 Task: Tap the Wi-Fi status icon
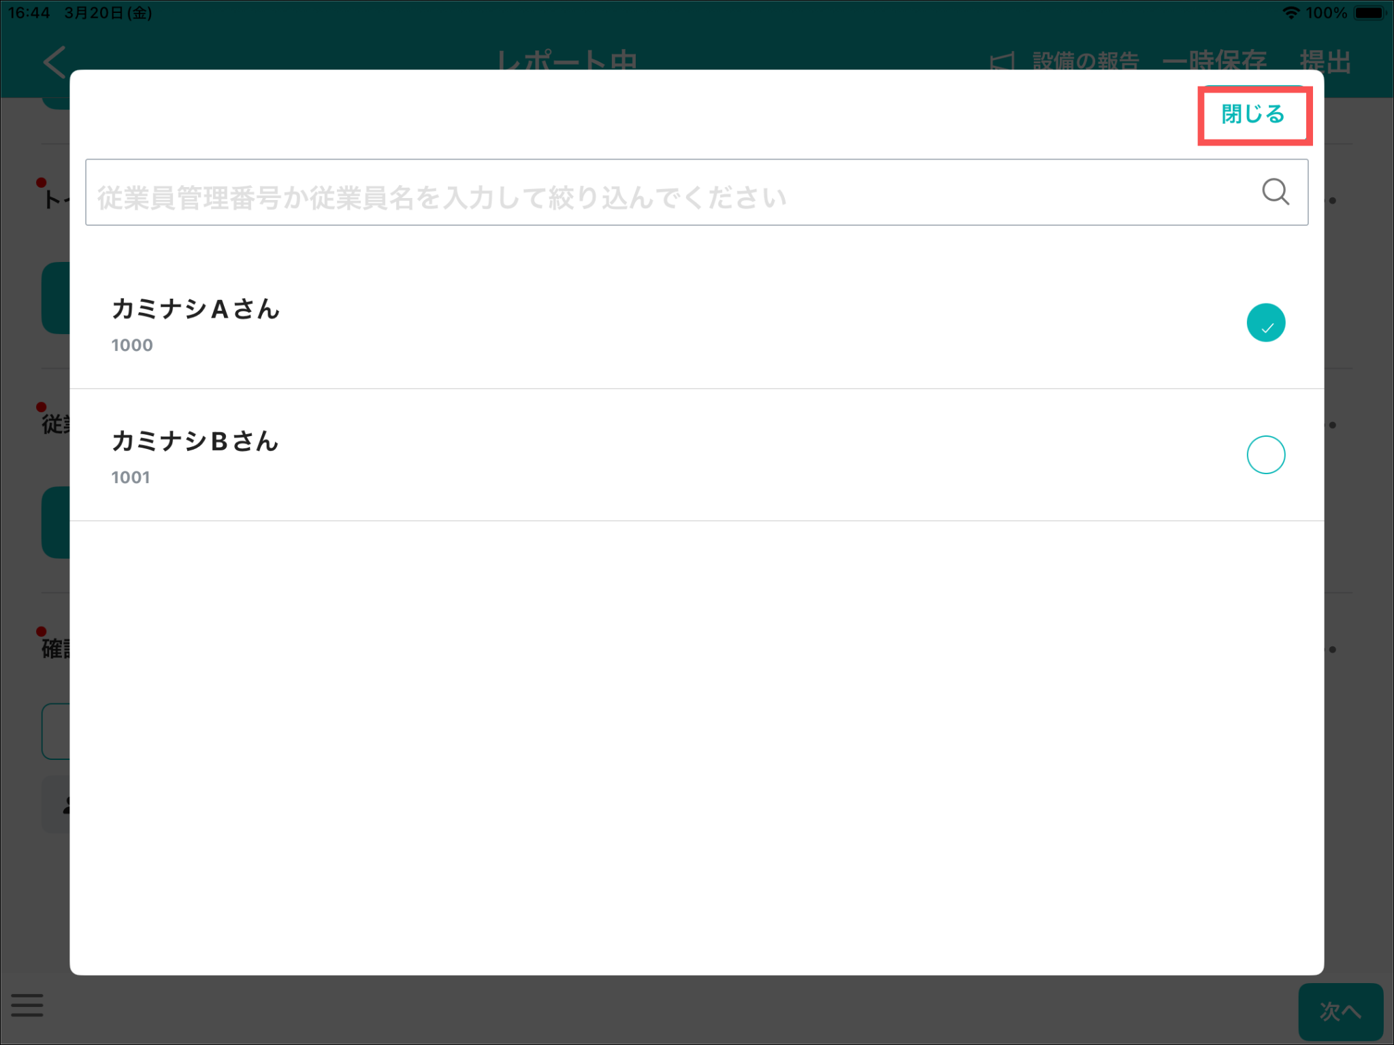(1291, 13)
